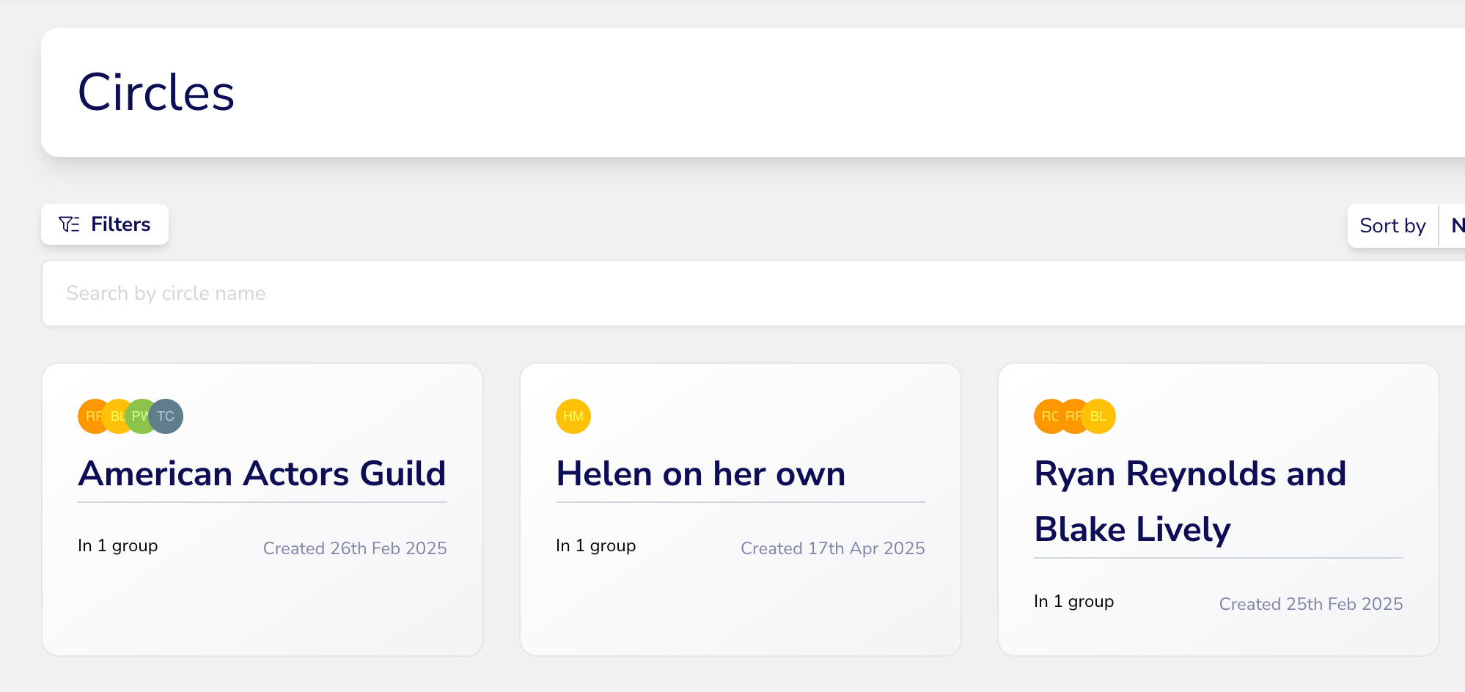This screenshot has height=692, width=1465.
Task: Click the RC avatar in Ryan Reynolds circle
Action: [1046, 416]
